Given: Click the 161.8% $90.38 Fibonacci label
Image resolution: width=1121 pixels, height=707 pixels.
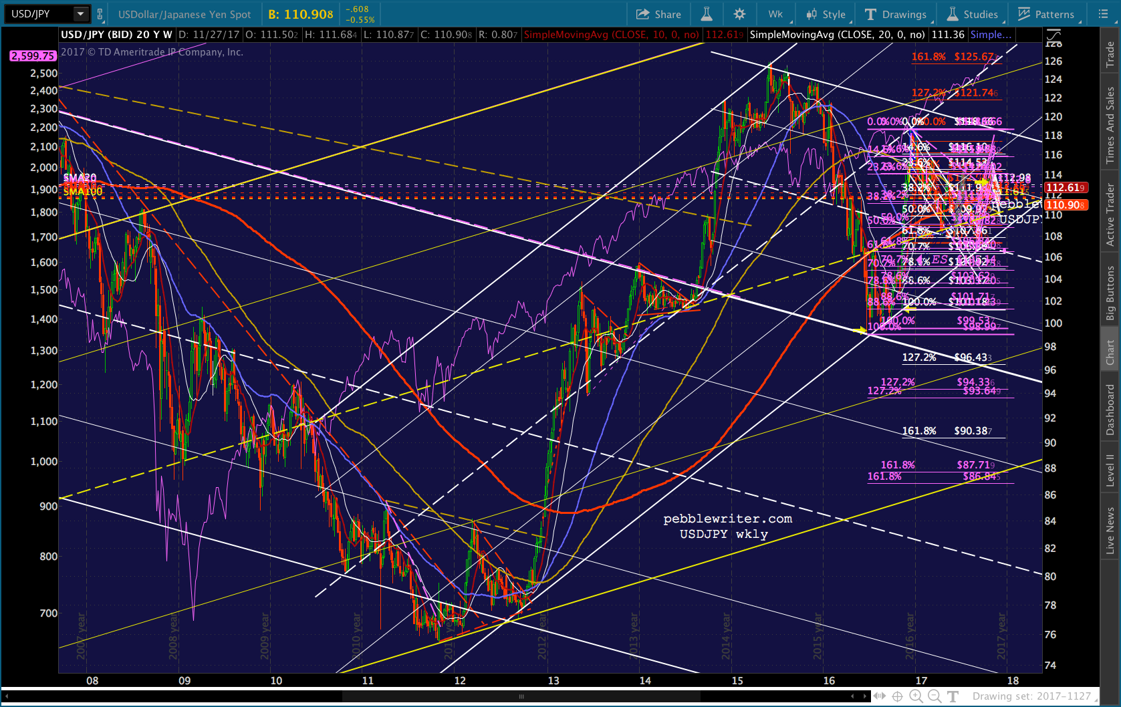Looking at the screenshot, I should tap(947, 431).
